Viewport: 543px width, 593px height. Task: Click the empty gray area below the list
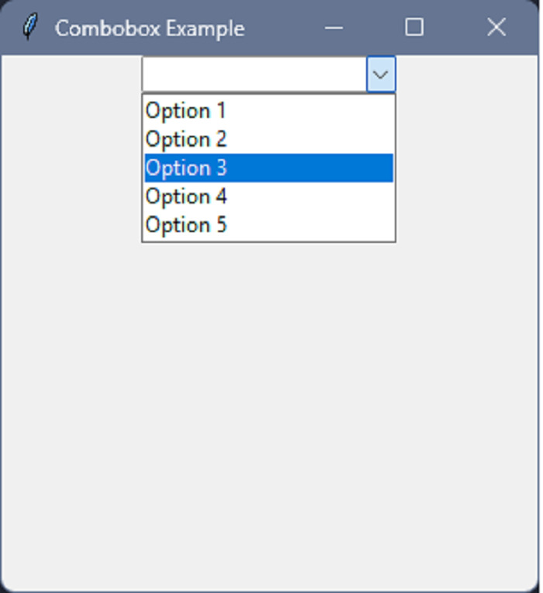(270, 404)
